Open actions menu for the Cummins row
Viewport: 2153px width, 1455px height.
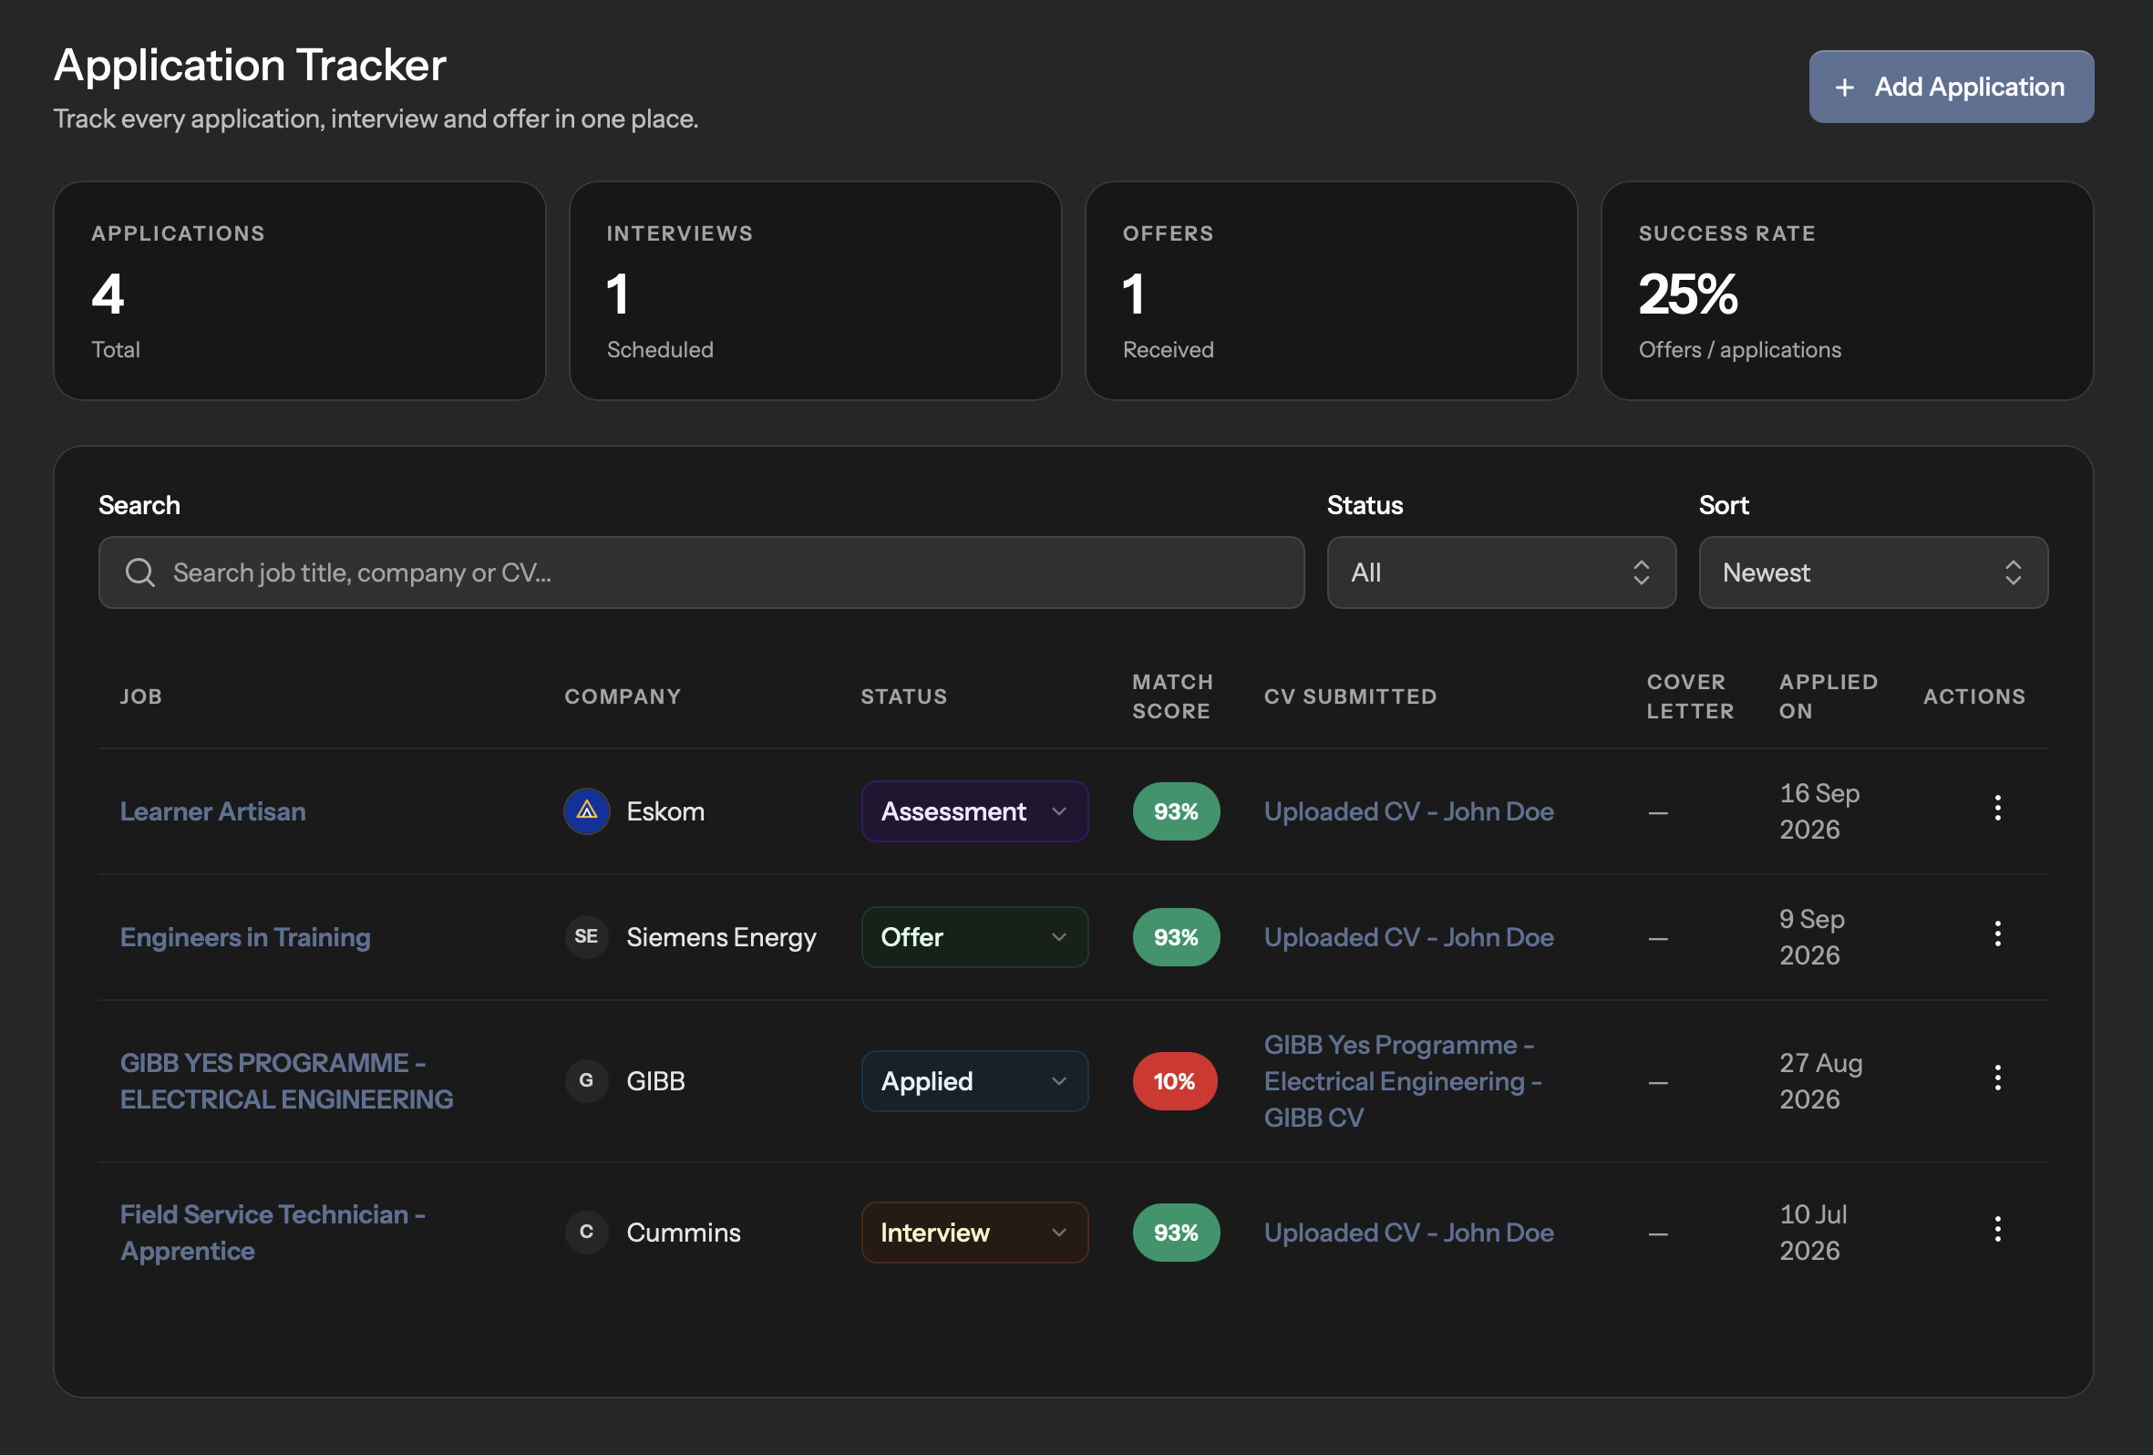point(1997,1229)
